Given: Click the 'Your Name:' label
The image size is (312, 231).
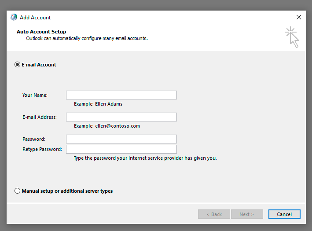Looking at the screenshot, I should pyautogui.click(x=35, y=95).
